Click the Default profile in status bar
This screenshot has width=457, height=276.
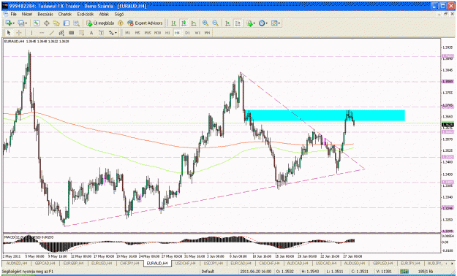click(x=208, y=272)
